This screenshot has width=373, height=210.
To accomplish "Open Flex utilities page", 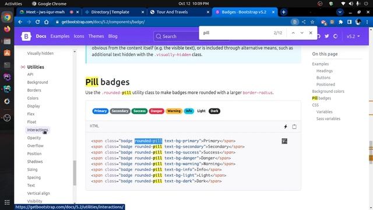I will click(31, 114).
